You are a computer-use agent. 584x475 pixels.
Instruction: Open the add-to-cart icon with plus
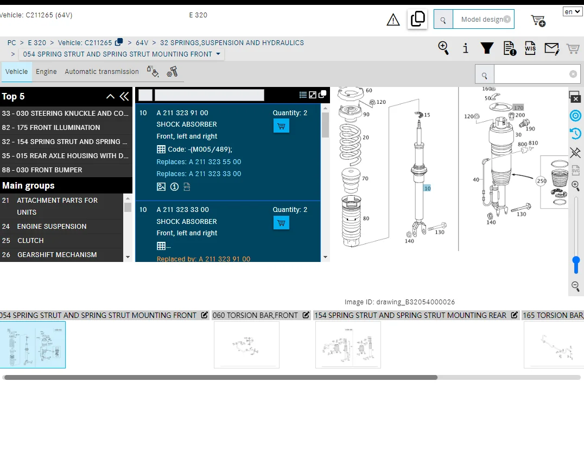click(538, 21)
